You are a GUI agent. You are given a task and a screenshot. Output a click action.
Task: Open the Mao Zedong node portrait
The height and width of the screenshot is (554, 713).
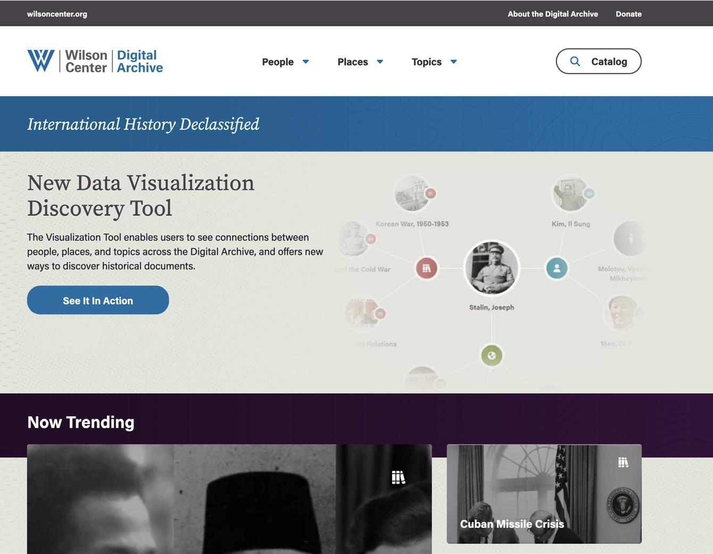coord(621,313)
